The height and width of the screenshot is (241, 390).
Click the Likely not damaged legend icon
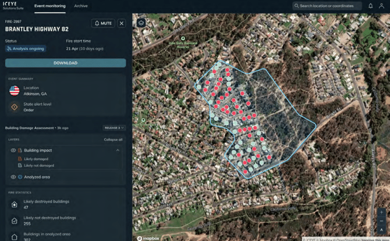click(x=20, y=165)
